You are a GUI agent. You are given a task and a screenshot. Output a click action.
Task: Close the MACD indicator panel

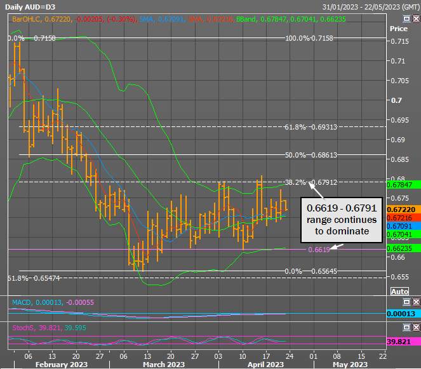coord(416,302)
